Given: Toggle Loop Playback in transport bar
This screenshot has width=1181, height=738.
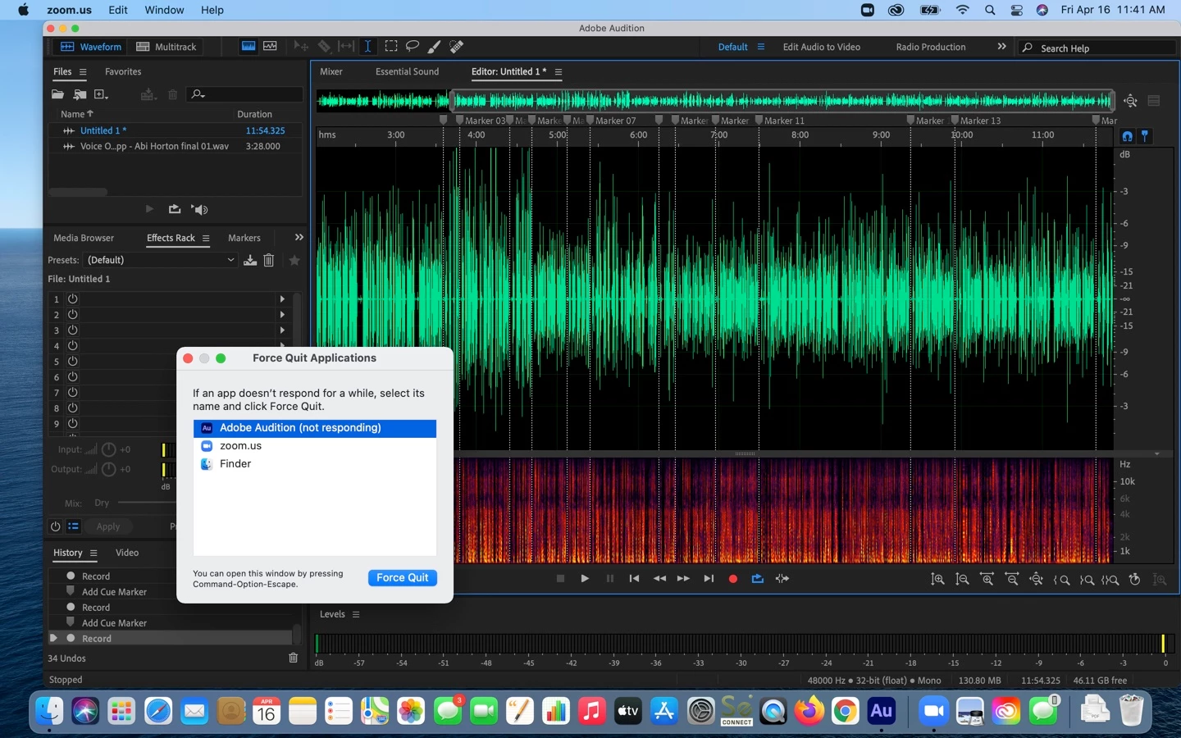Looking at the screenshot, I should pos(758,578).
